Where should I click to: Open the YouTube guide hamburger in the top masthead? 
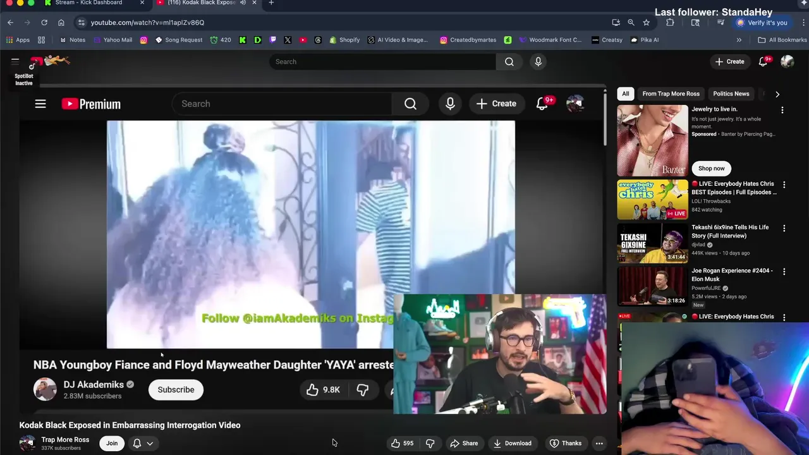(x=15, y=61)
